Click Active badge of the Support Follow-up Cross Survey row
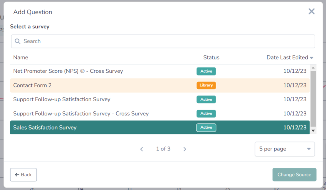Screen dimensions: 326x190 [206, 114]
